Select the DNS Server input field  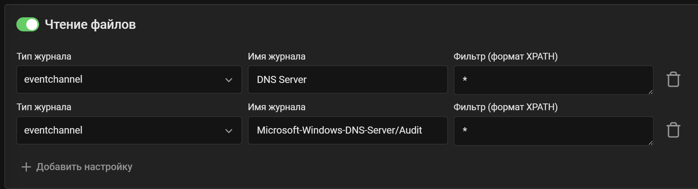tap(347, 79)
